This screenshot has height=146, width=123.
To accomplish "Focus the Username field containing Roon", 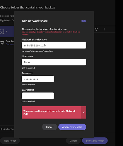I will (54, 62).
